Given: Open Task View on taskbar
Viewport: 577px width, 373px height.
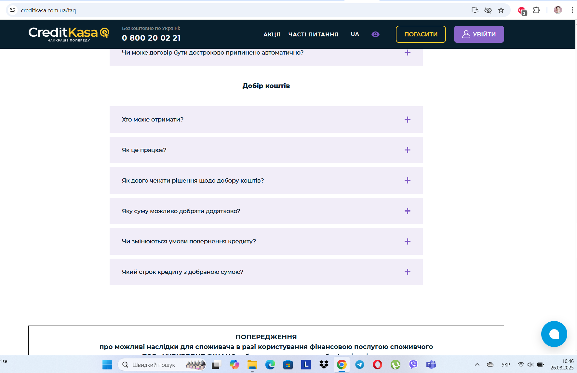Looking at the screenshot, I should coord(216,365).
